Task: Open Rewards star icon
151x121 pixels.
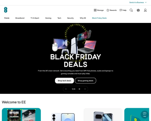Action: pos(108,10)
